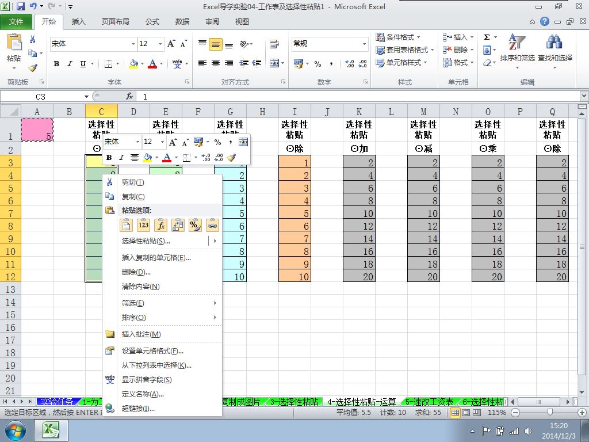Select cell A1 containing value 5
The width and height of the screenshot is (589, 442).
coord(37,129)
